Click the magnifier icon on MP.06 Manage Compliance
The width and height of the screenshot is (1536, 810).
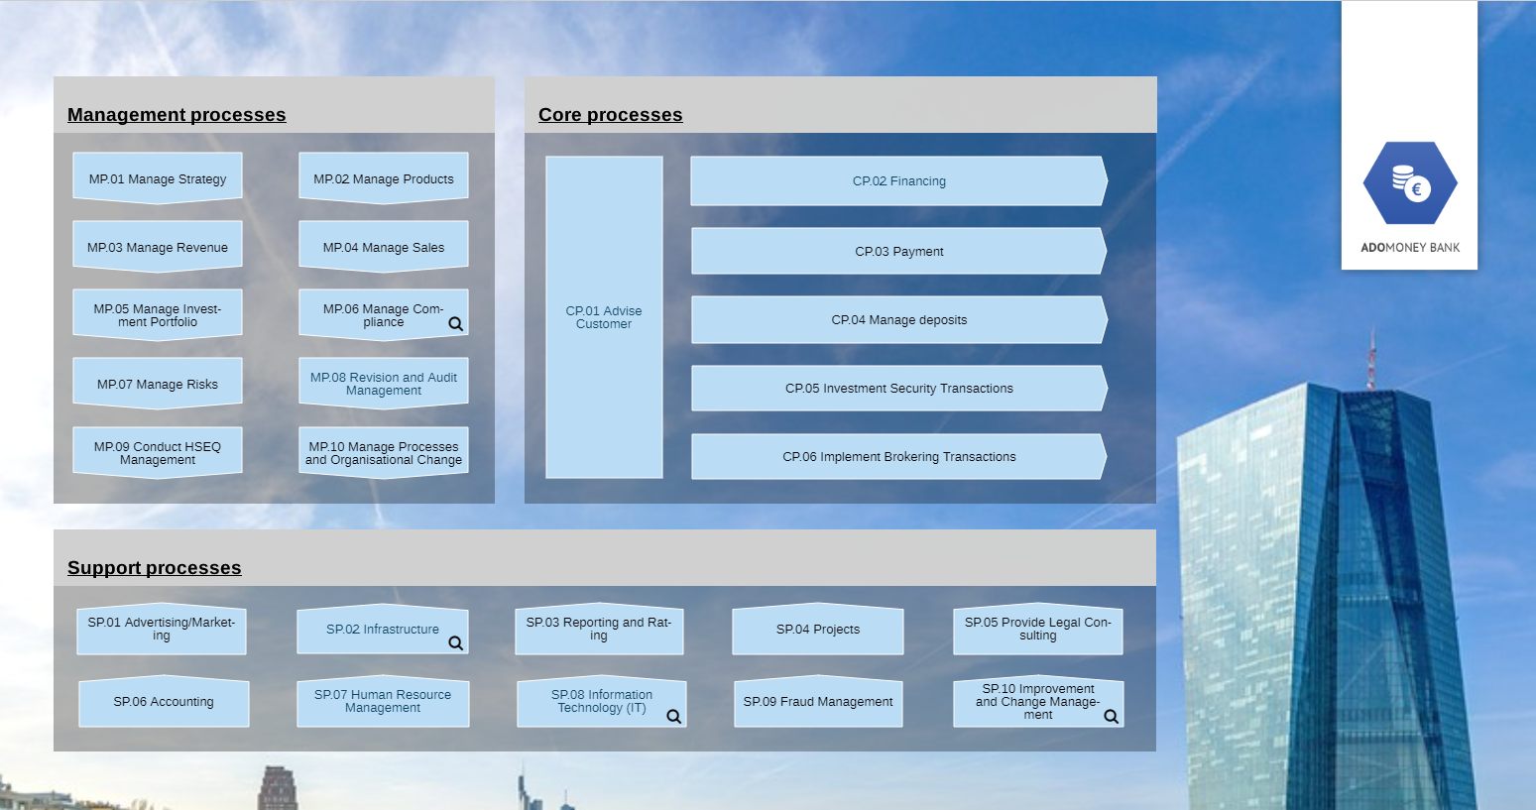coord(455,324)
